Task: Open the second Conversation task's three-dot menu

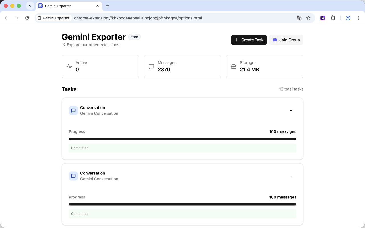Action: (x=291, y=176)
